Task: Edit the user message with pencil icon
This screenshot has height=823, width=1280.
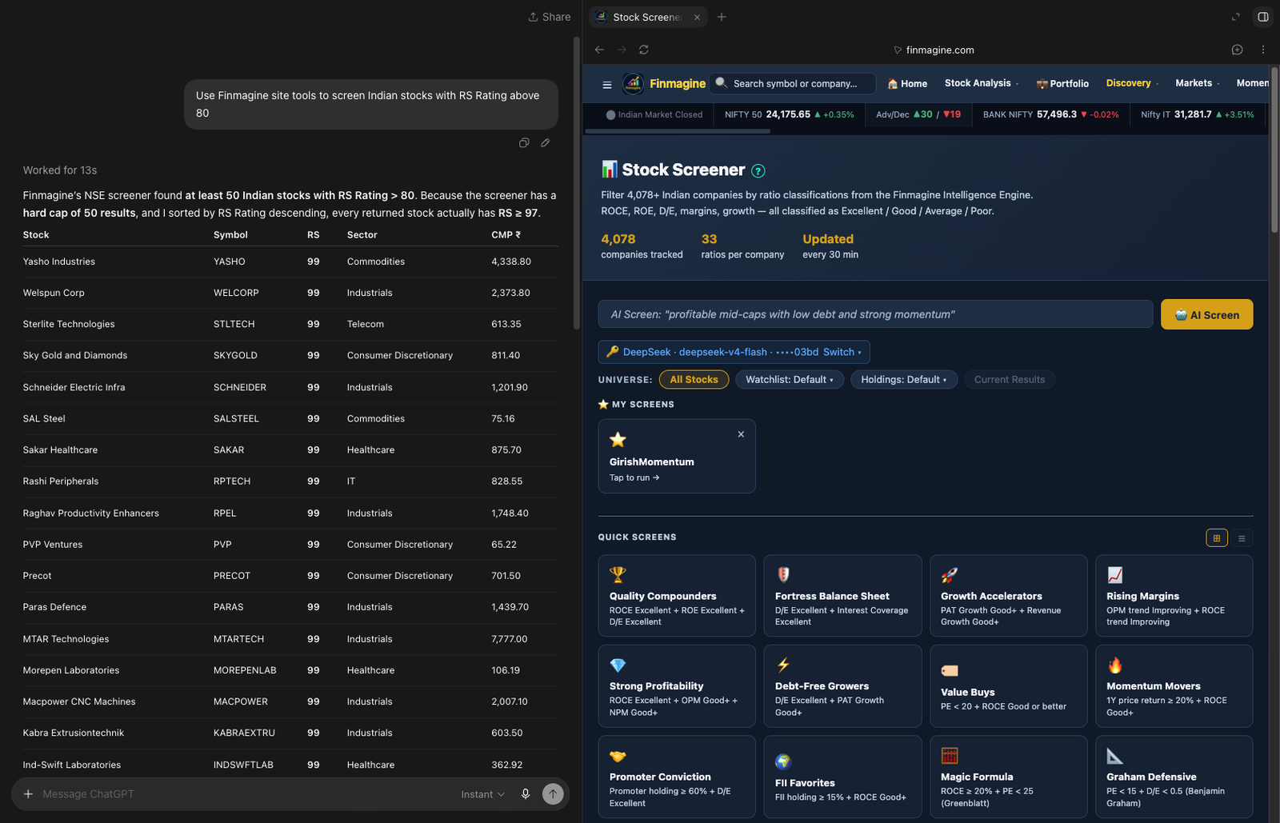Action: (545, 142)
